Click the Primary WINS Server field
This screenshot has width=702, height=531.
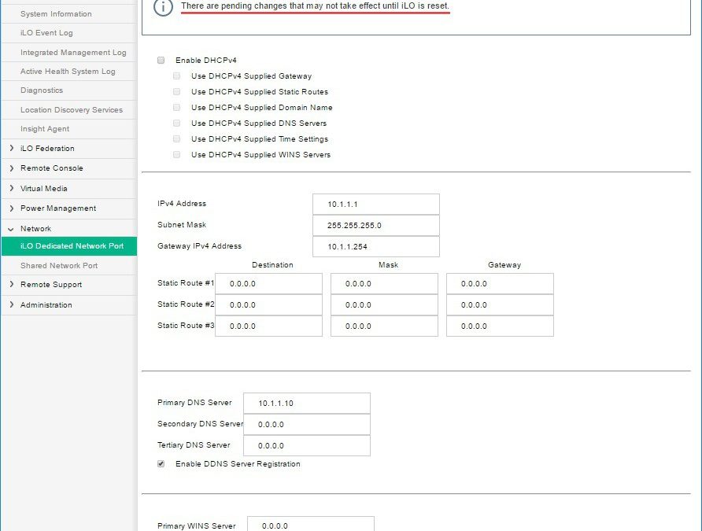tap(311, 524)
